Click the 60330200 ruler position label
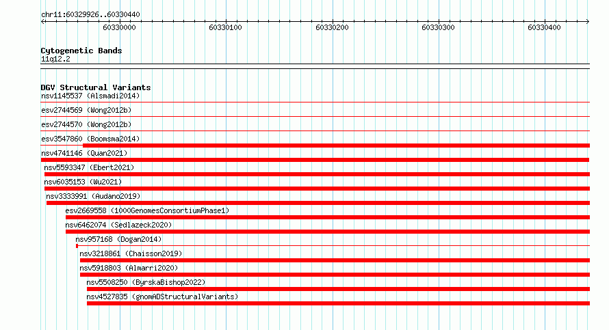609x330 pixels. click(x=332, y=27)
